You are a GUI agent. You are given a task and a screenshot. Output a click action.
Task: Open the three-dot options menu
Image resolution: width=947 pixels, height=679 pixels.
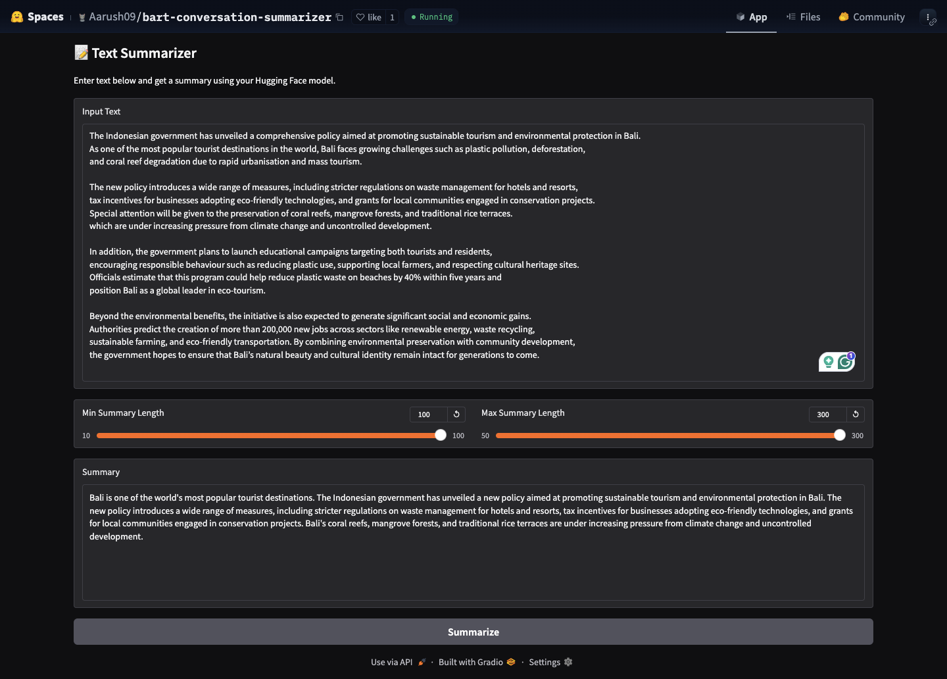[927, 17]
